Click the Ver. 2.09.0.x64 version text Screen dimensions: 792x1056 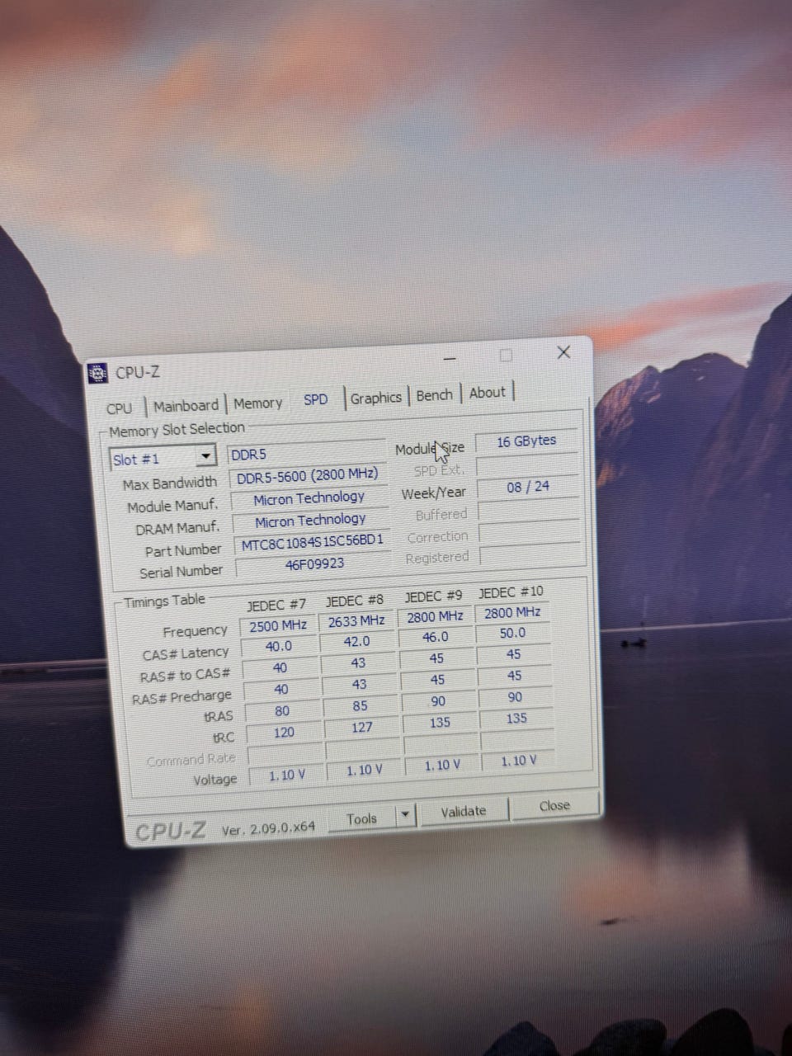click(x=268, y=827)
